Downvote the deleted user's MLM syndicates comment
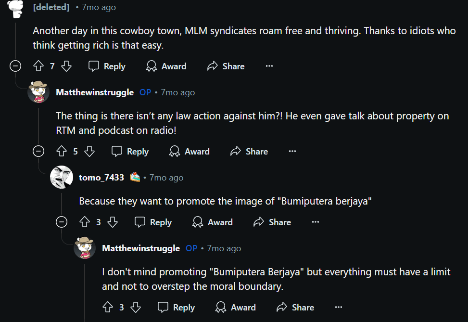 66,66
